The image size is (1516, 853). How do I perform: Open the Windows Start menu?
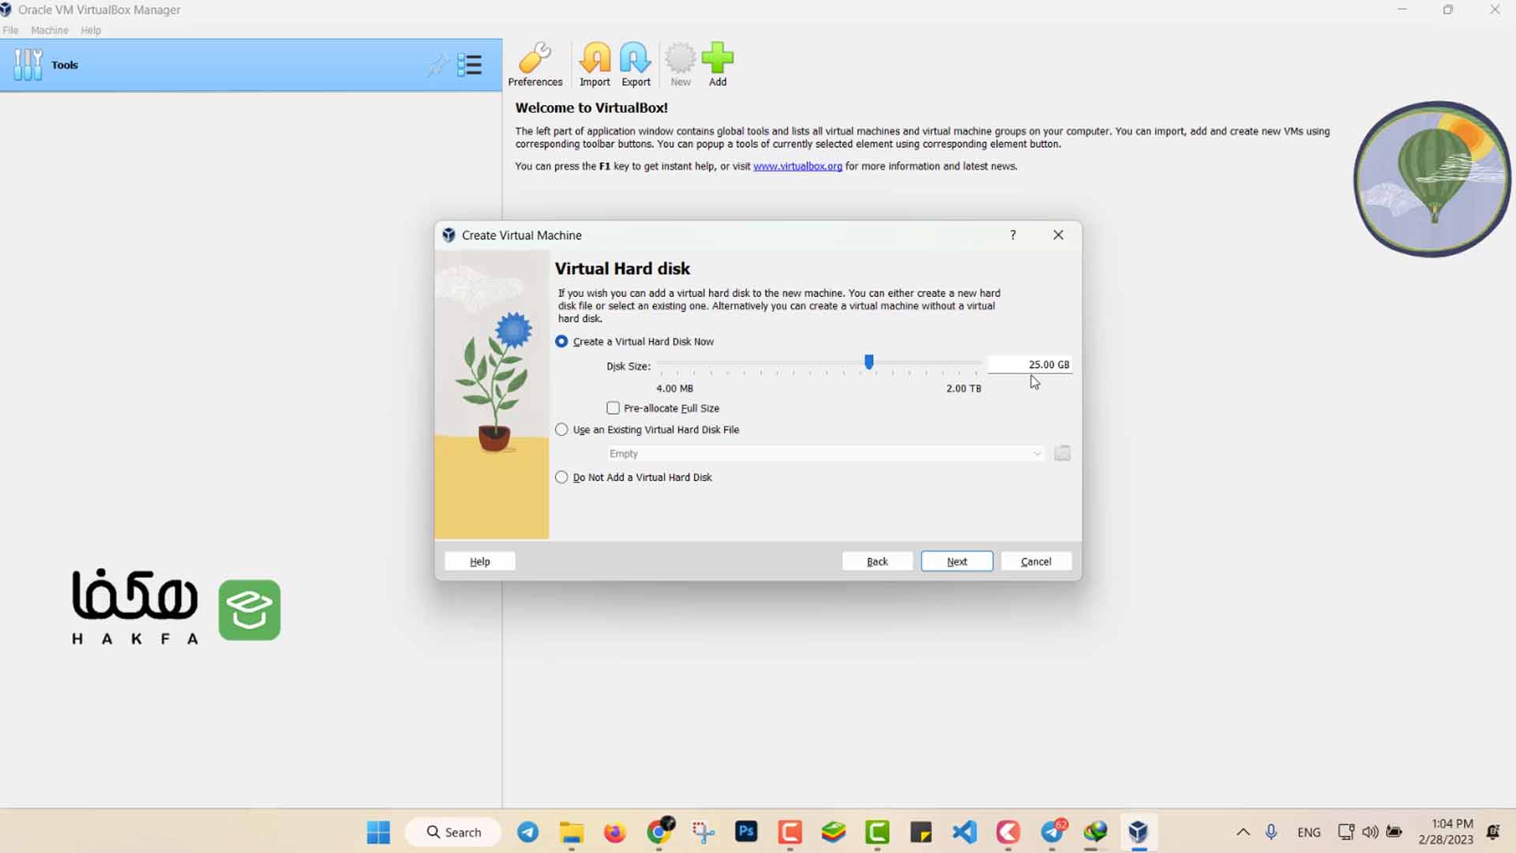(378, 832)
